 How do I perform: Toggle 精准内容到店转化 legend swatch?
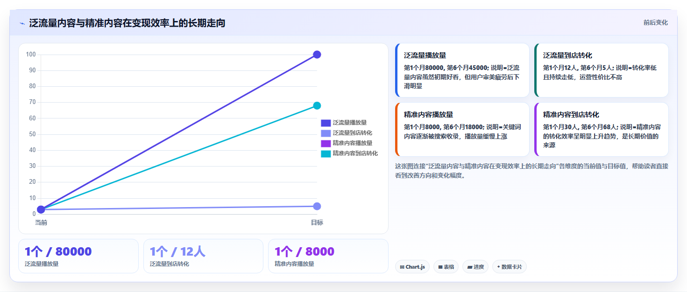(326, 153)
